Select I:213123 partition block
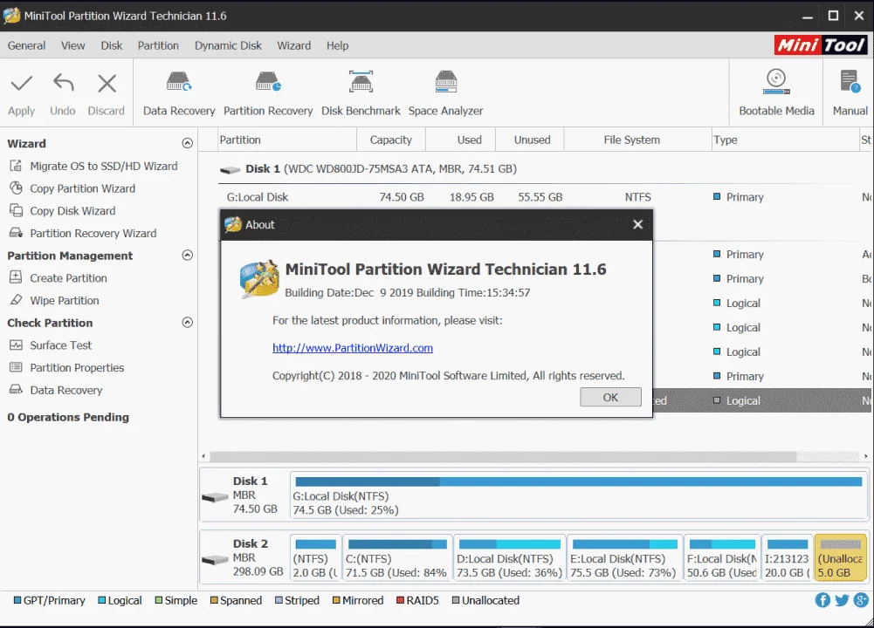874x628 pixels. [787, 558]
